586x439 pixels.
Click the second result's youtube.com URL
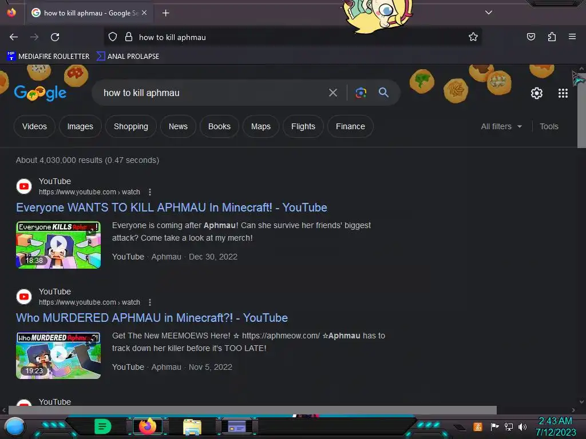(x=89, y=302)
